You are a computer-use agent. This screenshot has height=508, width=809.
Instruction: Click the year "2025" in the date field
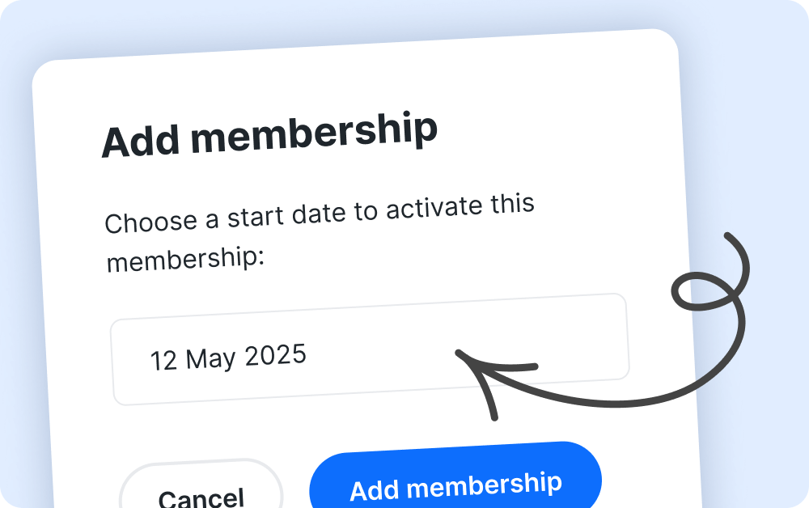pyautogui.click(x=275, y=354)
